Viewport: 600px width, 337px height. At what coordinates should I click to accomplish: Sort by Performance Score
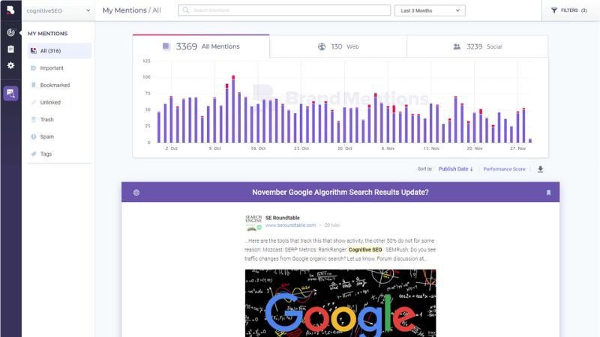504,169
